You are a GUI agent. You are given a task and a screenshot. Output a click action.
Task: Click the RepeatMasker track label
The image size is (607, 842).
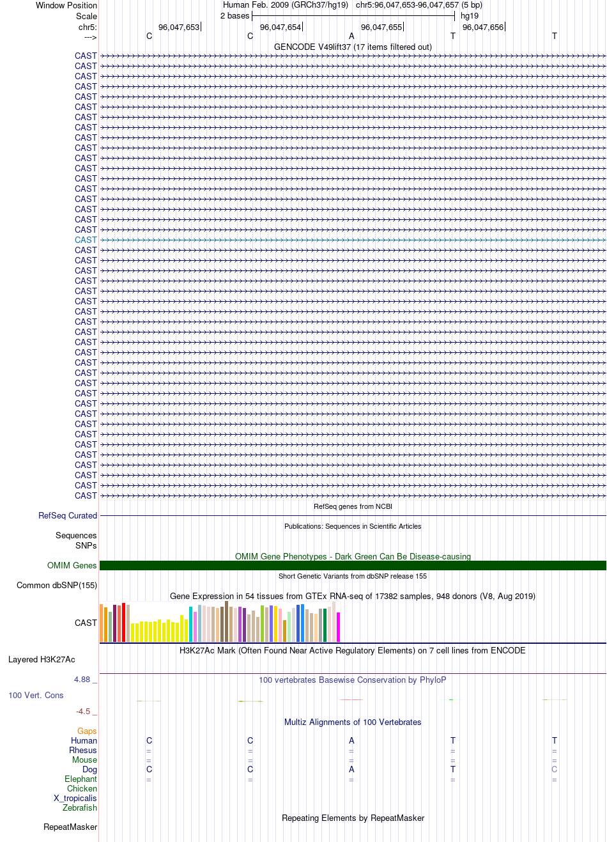pos(70,827)
